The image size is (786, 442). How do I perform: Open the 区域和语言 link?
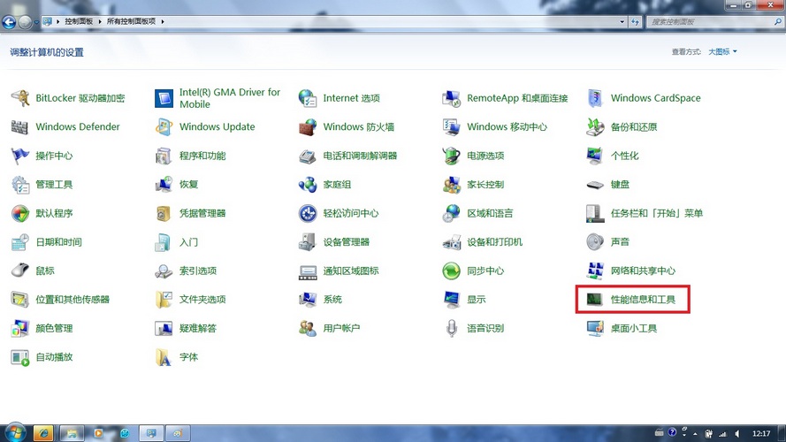click(x=490, y=213)
